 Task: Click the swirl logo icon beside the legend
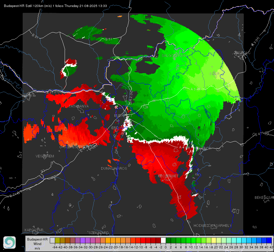(10, 242)
